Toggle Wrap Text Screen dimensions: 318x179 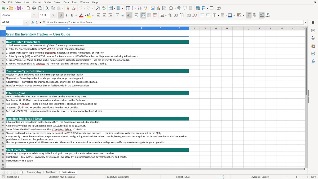pos(136,15)
